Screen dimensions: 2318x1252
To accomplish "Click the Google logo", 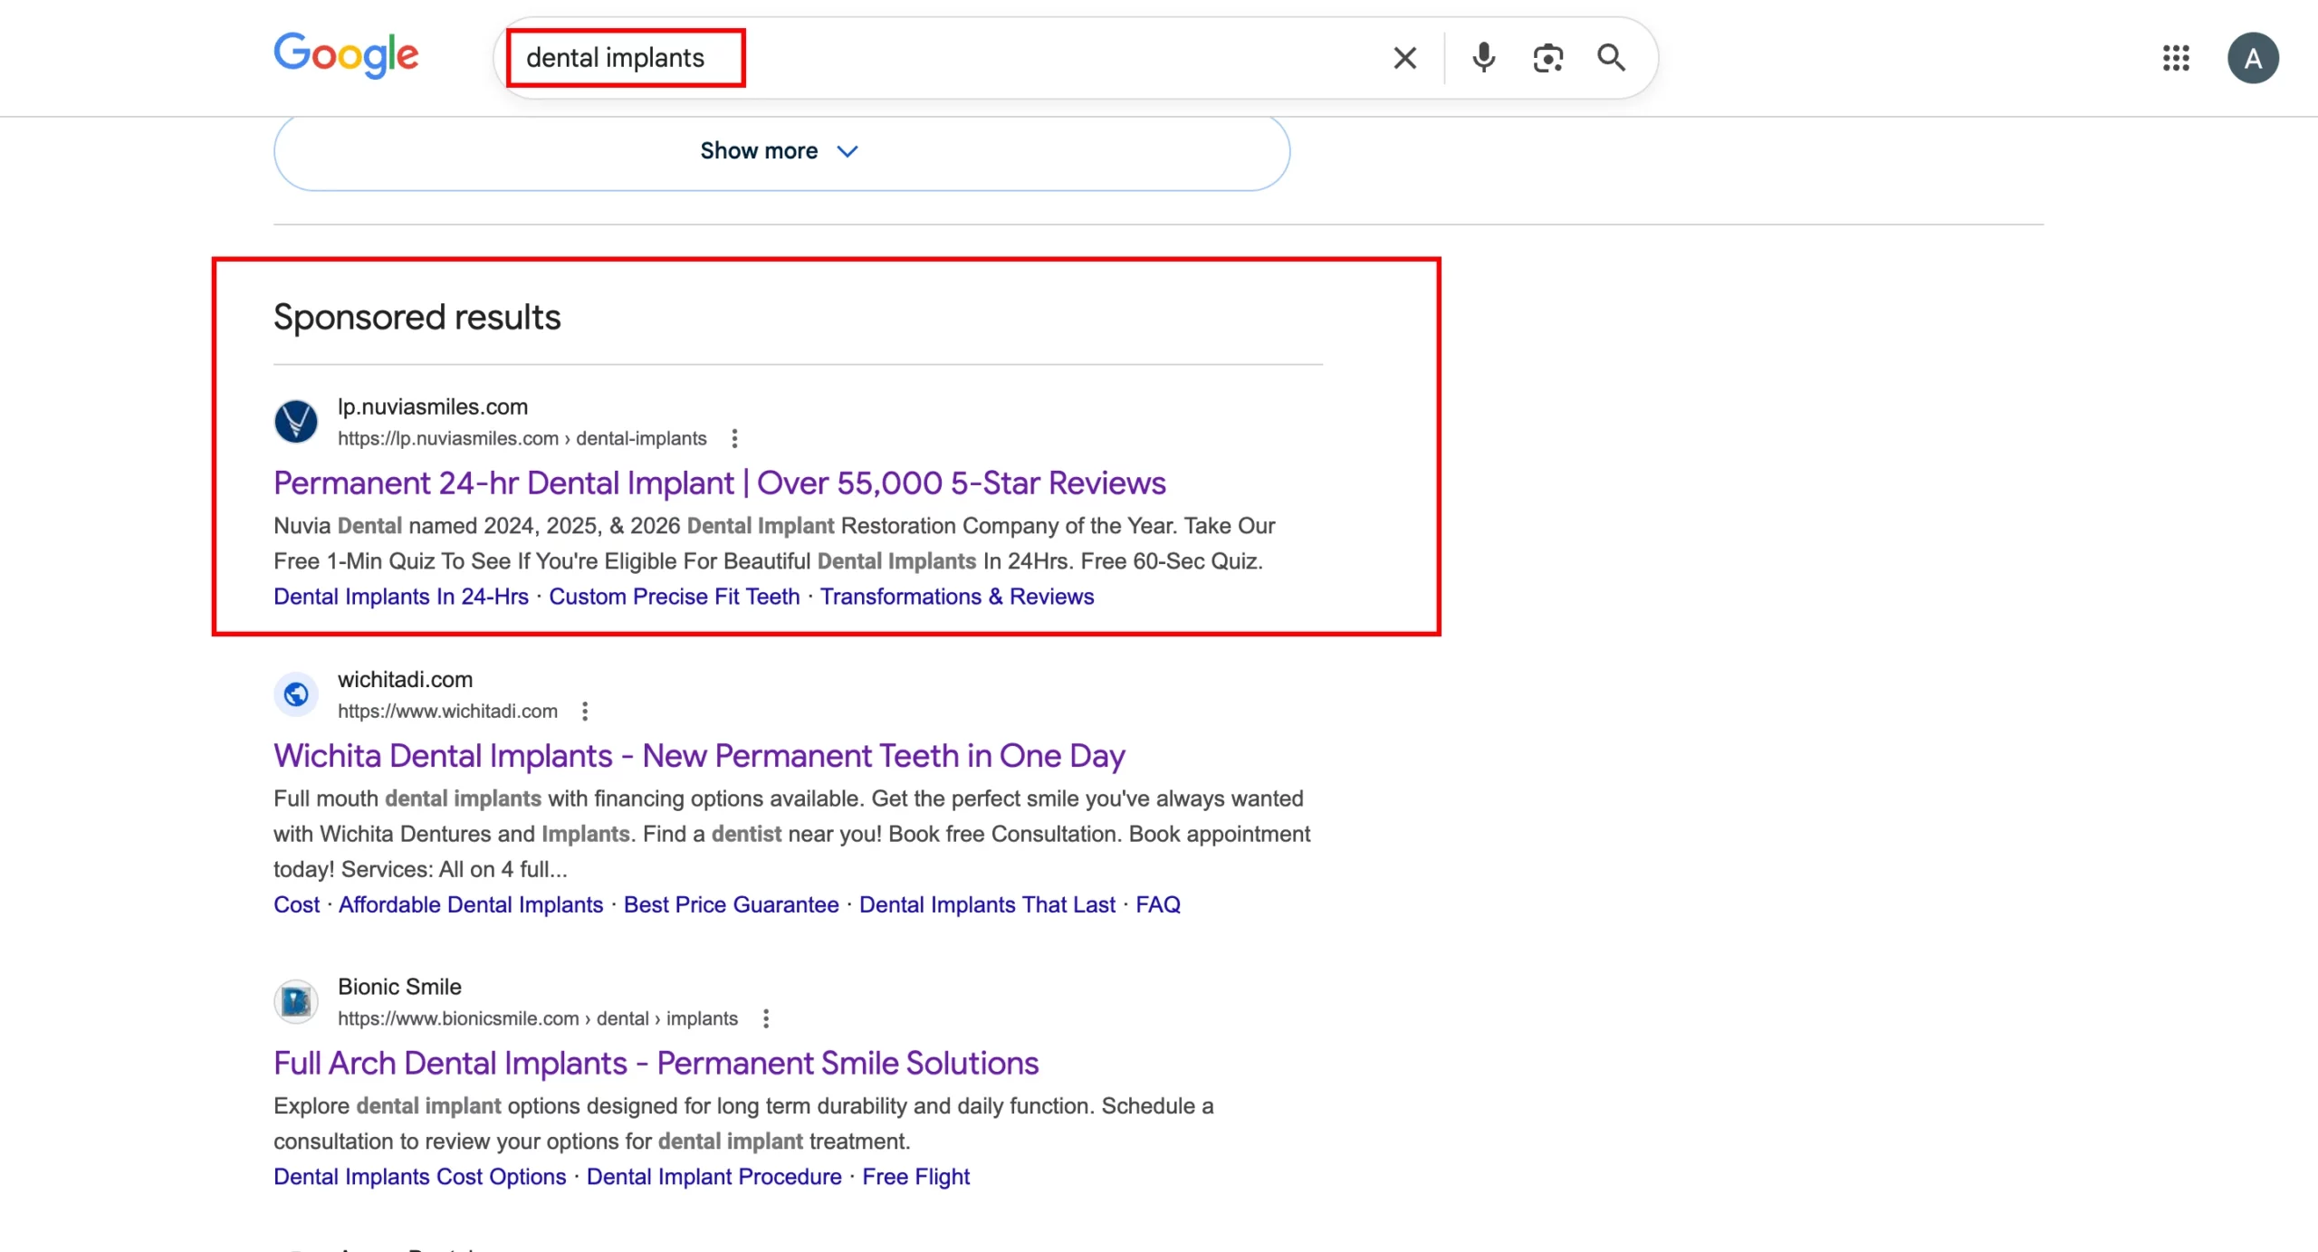I will pyautogui.click(x=346, y=55).
